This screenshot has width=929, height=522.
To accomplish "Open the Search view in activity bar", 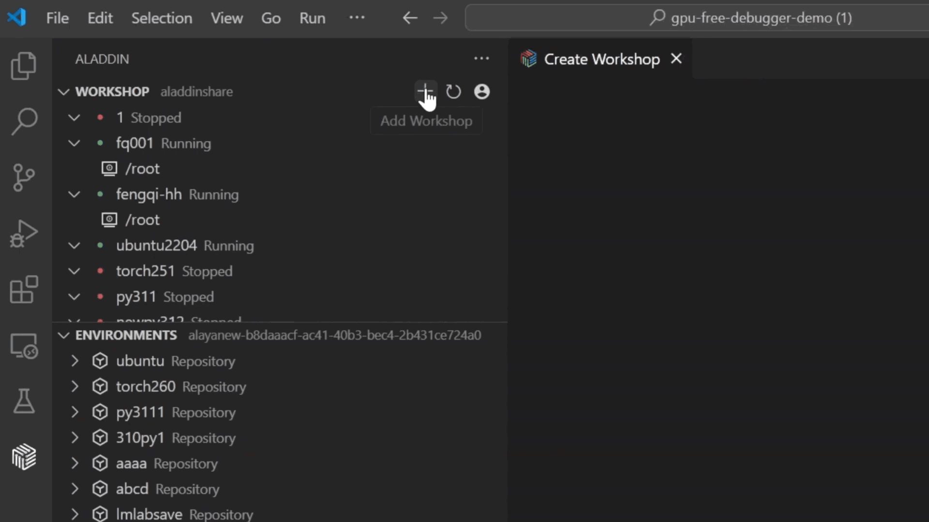I will point(23,121).
